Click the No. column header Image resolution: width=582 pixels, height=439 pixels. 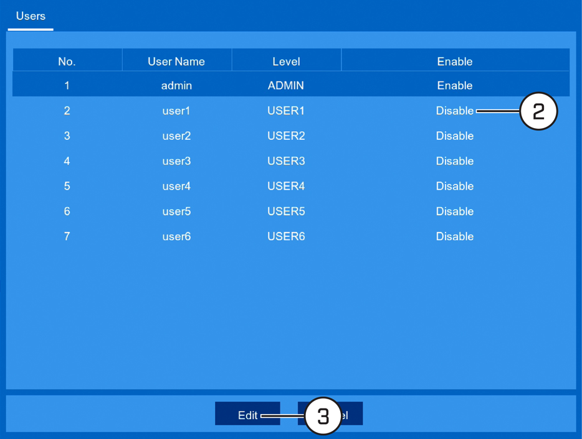tap(67, 61)
